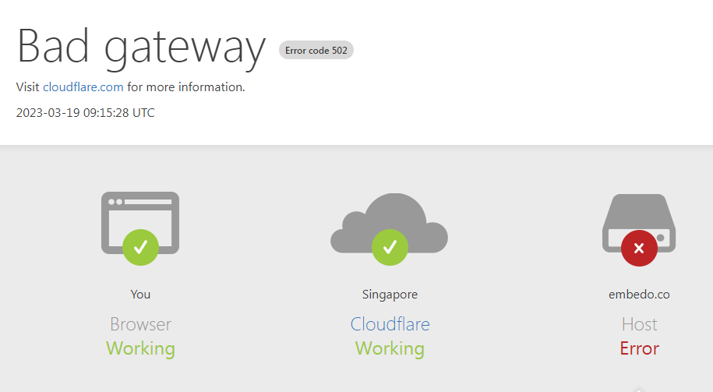Click Working status under Cloudflare
This screenshot has height=392, width=713.
pos(390,348)
